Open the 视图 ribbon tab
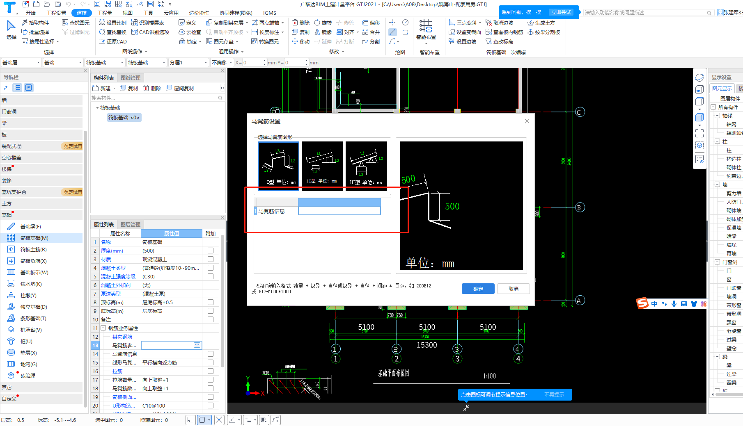This screenshot has width=743, height=426. click(x=128, y=13)
